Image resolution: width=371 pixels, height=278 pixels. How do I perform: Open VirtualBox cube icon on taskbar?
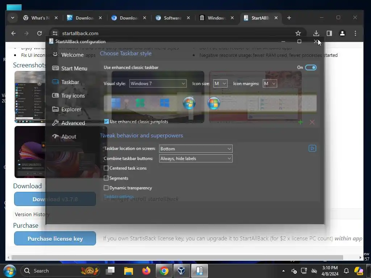(182, 271)
